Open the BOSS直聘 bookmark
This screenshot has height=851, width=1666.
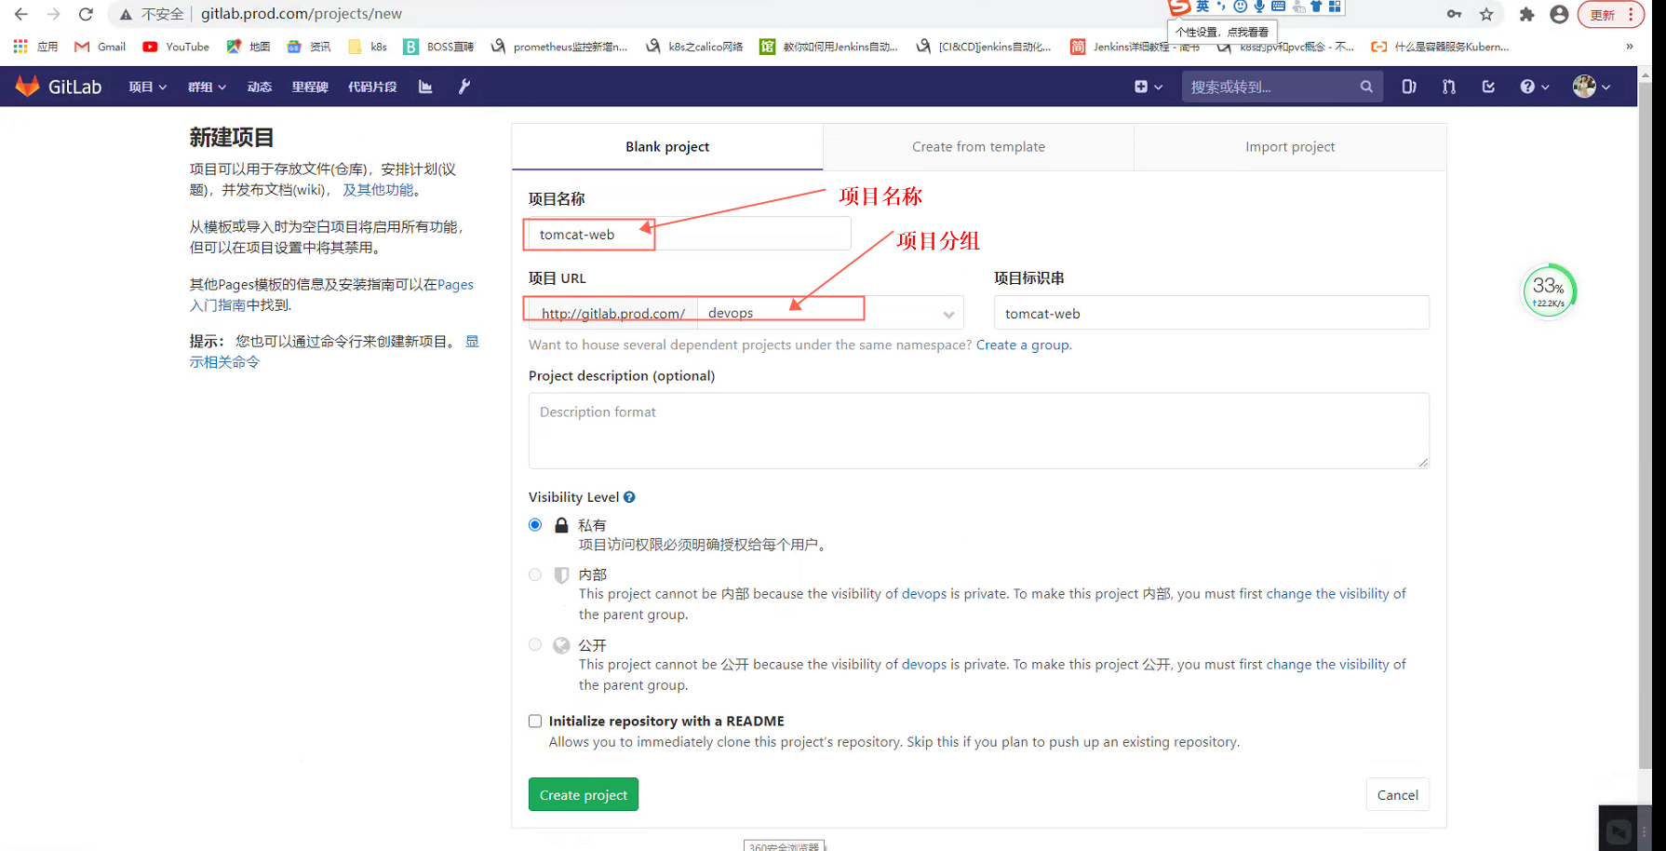[x=438, y=47]
